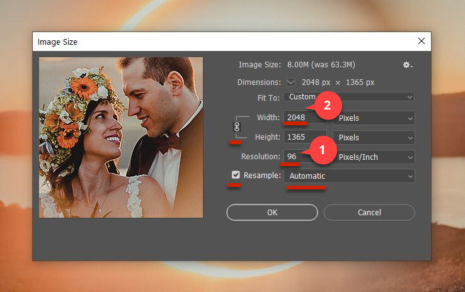Uncheck the Resample checkbox
Viewport: 465px width, 292px height.
click(236, 175)
